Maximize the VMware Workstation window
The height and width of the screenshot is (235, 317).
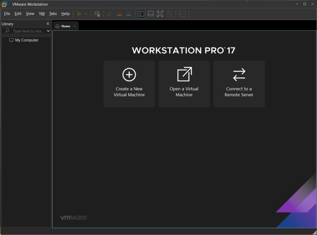click(305, 4)
